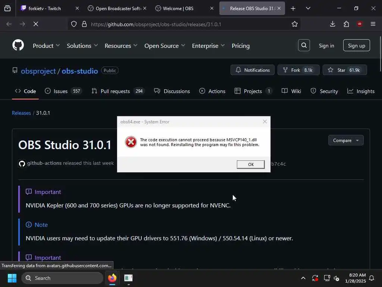Viewport: 382px width, 287px height.
Task: Switch to the forkietv - Twitch tab
Action: click(x=49, y=8)
